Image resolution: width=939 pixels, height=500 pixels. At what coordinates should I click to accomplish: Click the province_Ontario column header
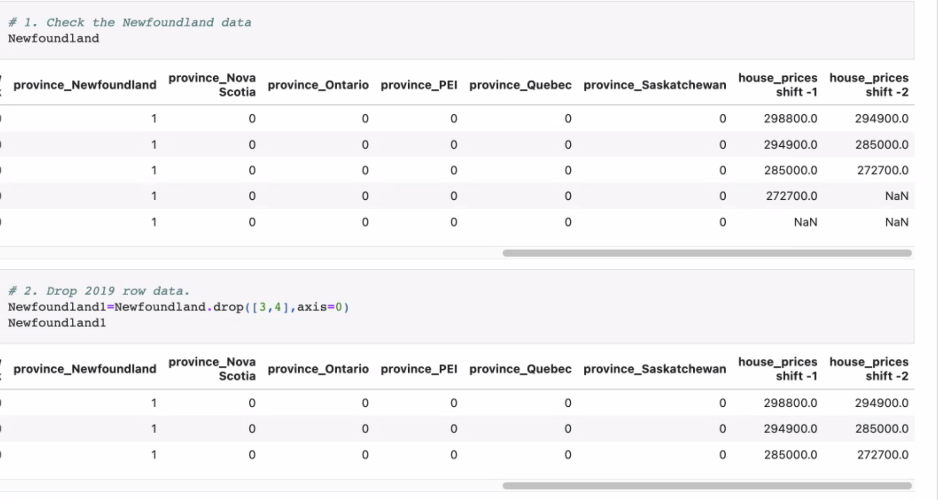click(x=318, y=85)
